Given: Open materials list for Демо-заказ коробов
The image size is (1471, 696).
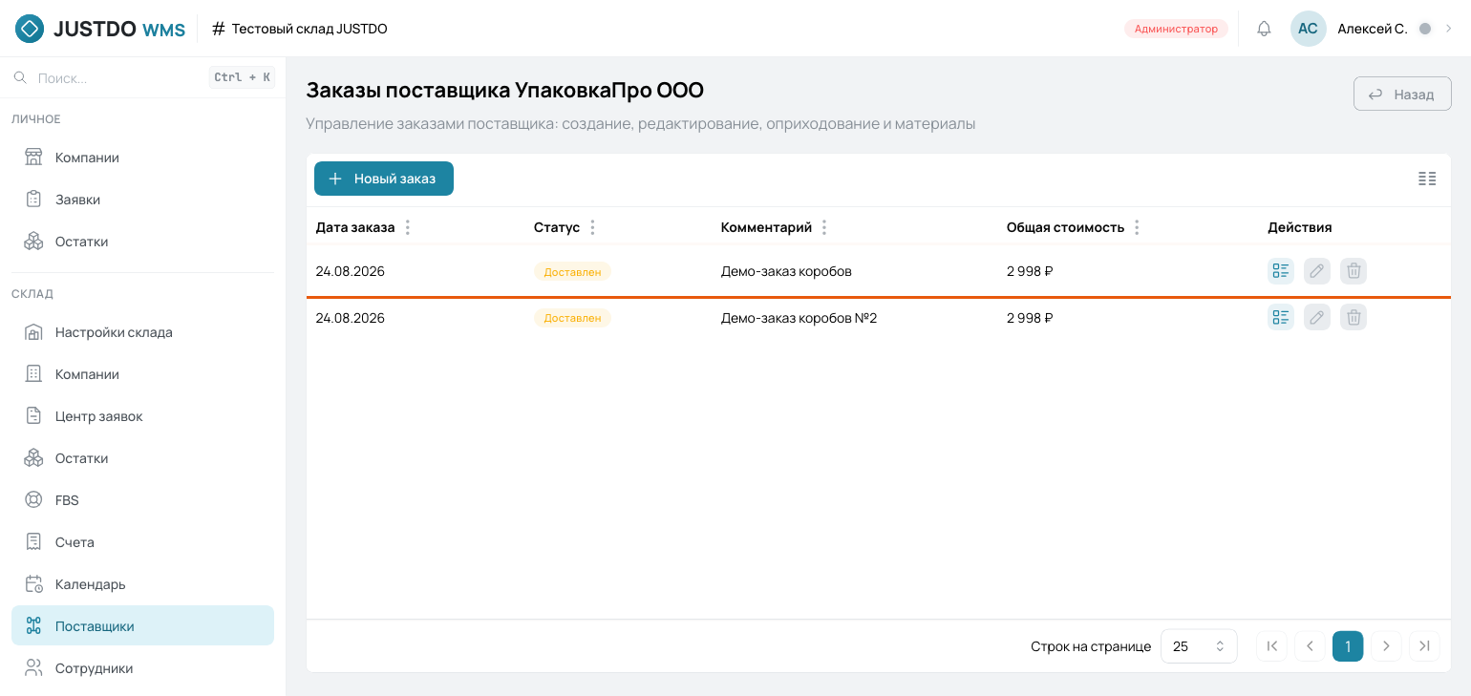Looking at the screenshot, I should tap(1281, 271).
